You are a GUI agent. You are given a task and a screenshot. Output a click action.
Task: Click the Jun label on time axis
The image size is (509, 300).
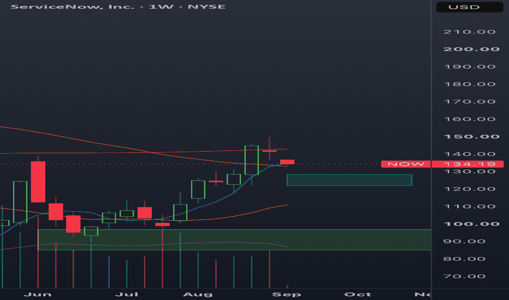pyautogui.click(x=38, y=295)
